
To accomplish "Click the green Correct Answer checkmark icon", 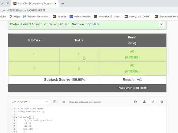I will pos(45,24).
